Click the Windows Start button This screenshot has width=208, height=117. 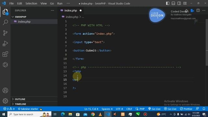4,114
